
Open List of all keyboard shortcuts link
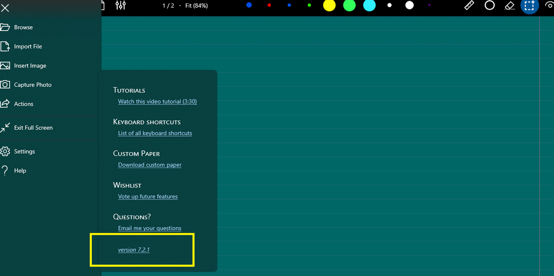pyautogui.click(x=155, y=133)
